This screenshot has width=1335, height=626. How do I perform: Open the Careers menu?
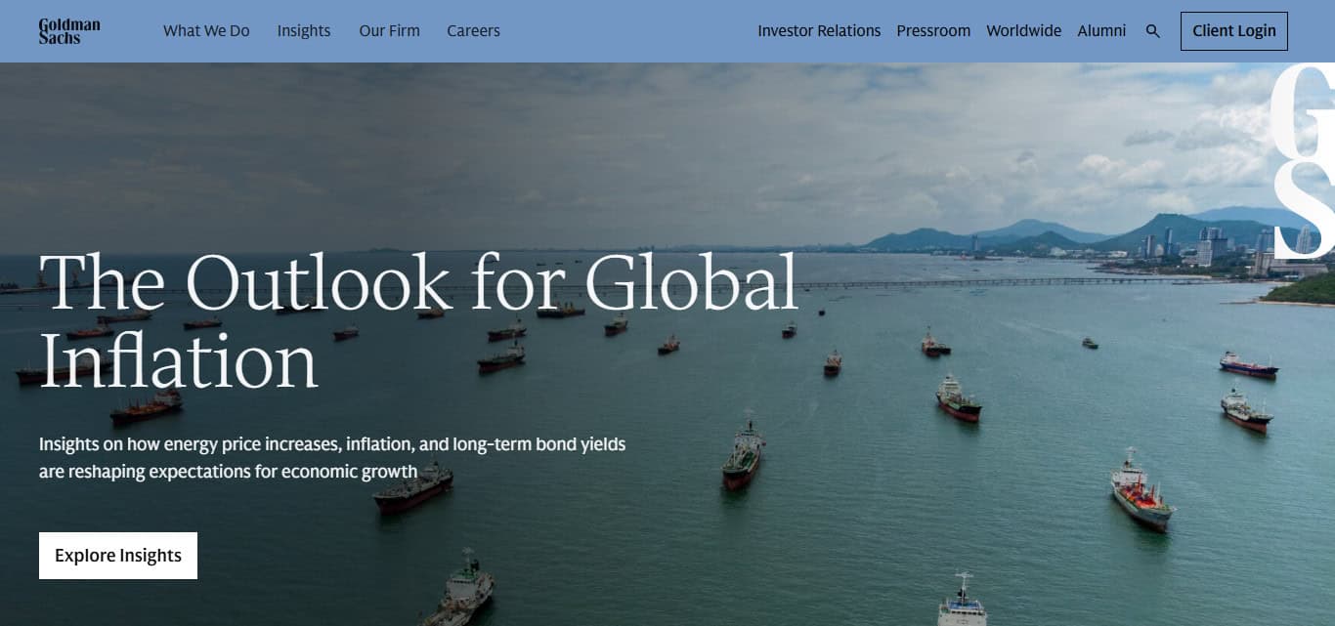pyautogui.click(x=473, y=31)
